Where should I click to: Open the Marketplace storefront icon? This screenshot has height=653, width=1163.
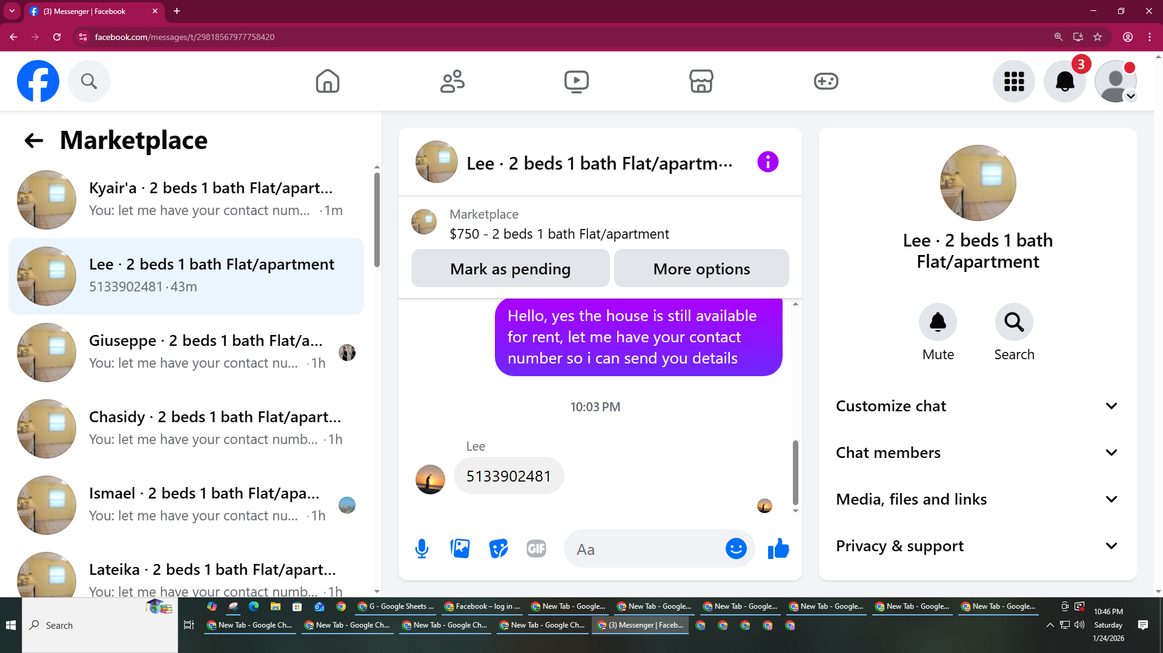point(701,81)
